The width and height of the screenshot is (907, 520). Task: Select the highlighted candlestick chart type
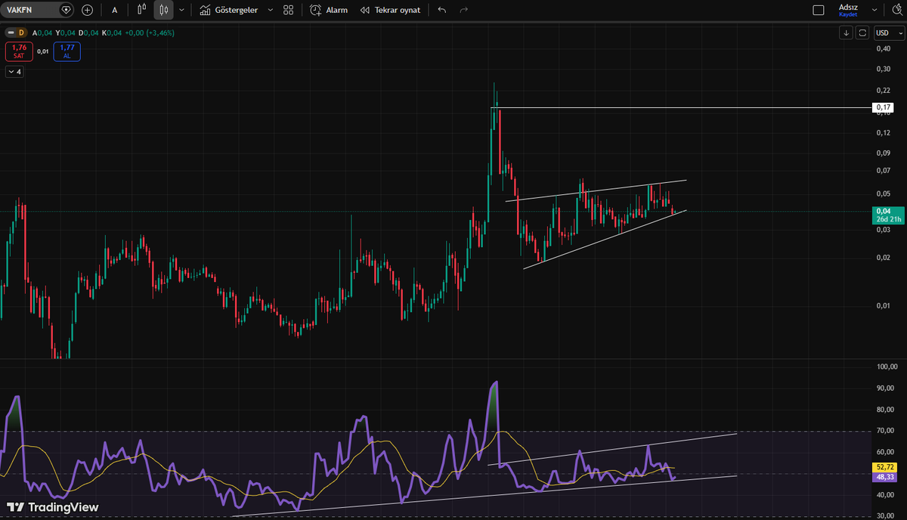pos(163,10)
